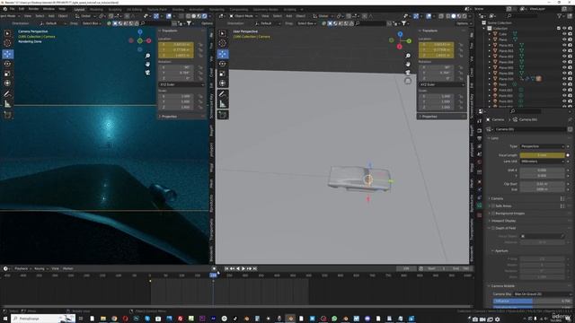Open the Lens Unit Millimeters dropdown
The image size is (575, 323).
pyautogui.click(x=542, y=161)
